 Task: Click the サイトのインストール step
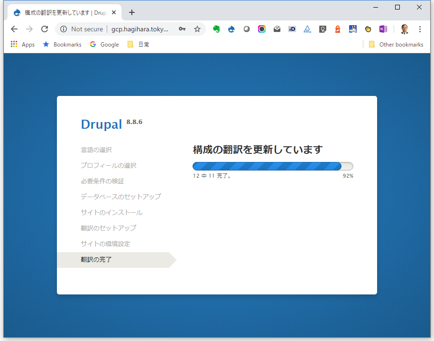tap(111, 212)
